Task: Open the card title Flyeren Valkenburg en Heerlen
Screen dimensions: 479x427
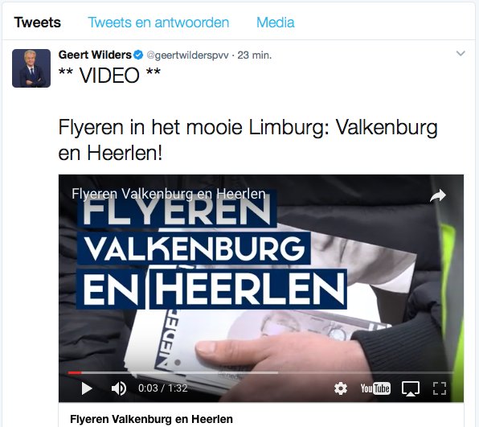Action: [151, 419]
